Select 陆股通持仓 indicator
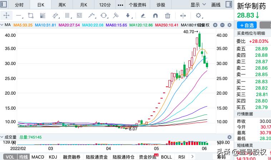 point(124,157)
